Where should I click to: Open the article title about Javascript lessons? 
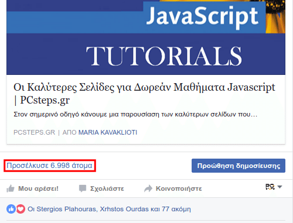coord(144,94)
